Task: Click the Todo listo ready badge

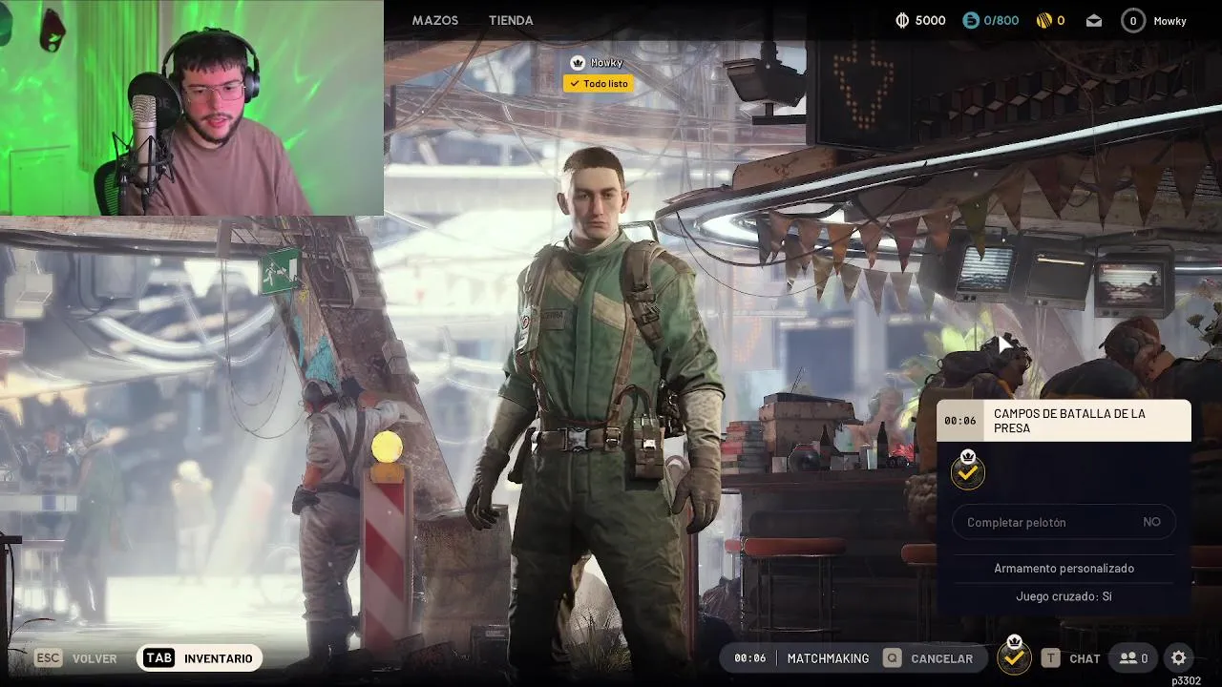Action: click(x=599, y=84)
